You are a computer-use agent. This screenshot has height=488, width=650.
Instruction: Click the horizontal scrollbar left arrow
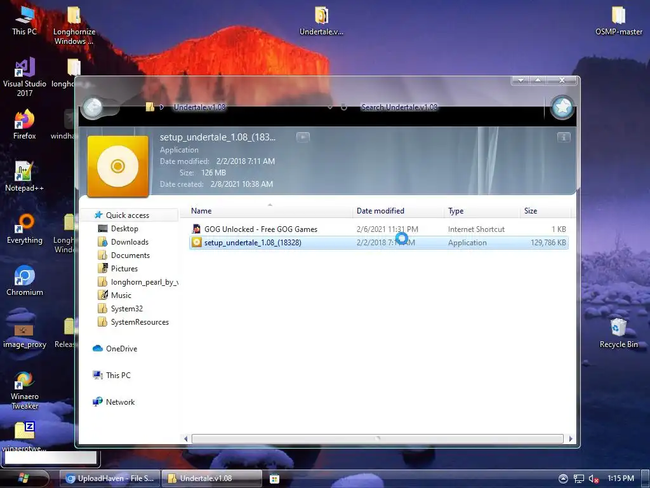185,438
